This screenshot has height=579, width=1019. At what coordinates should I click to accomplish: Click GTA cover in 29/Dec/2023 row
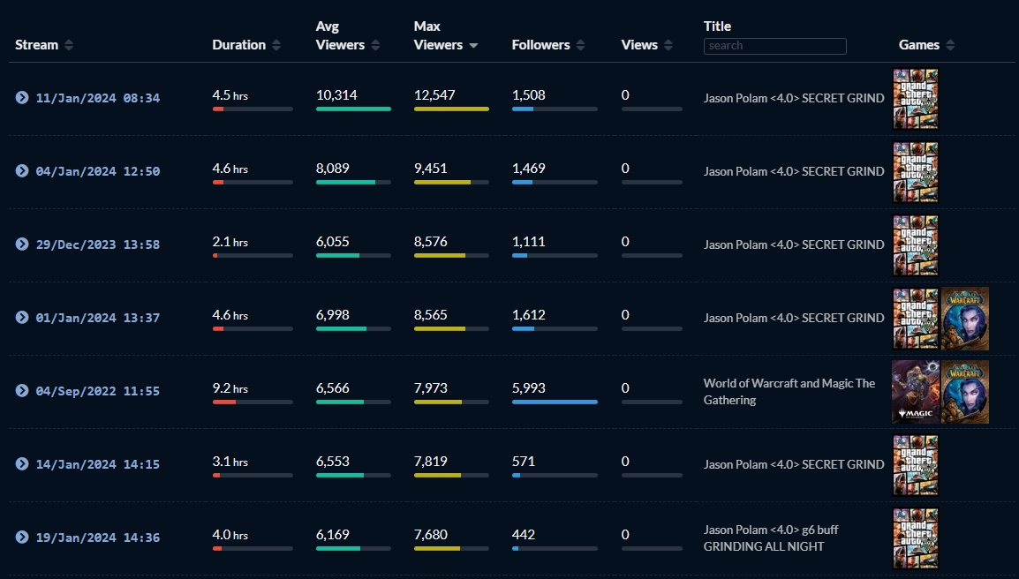pyautogui.click(x=916, y=245)
